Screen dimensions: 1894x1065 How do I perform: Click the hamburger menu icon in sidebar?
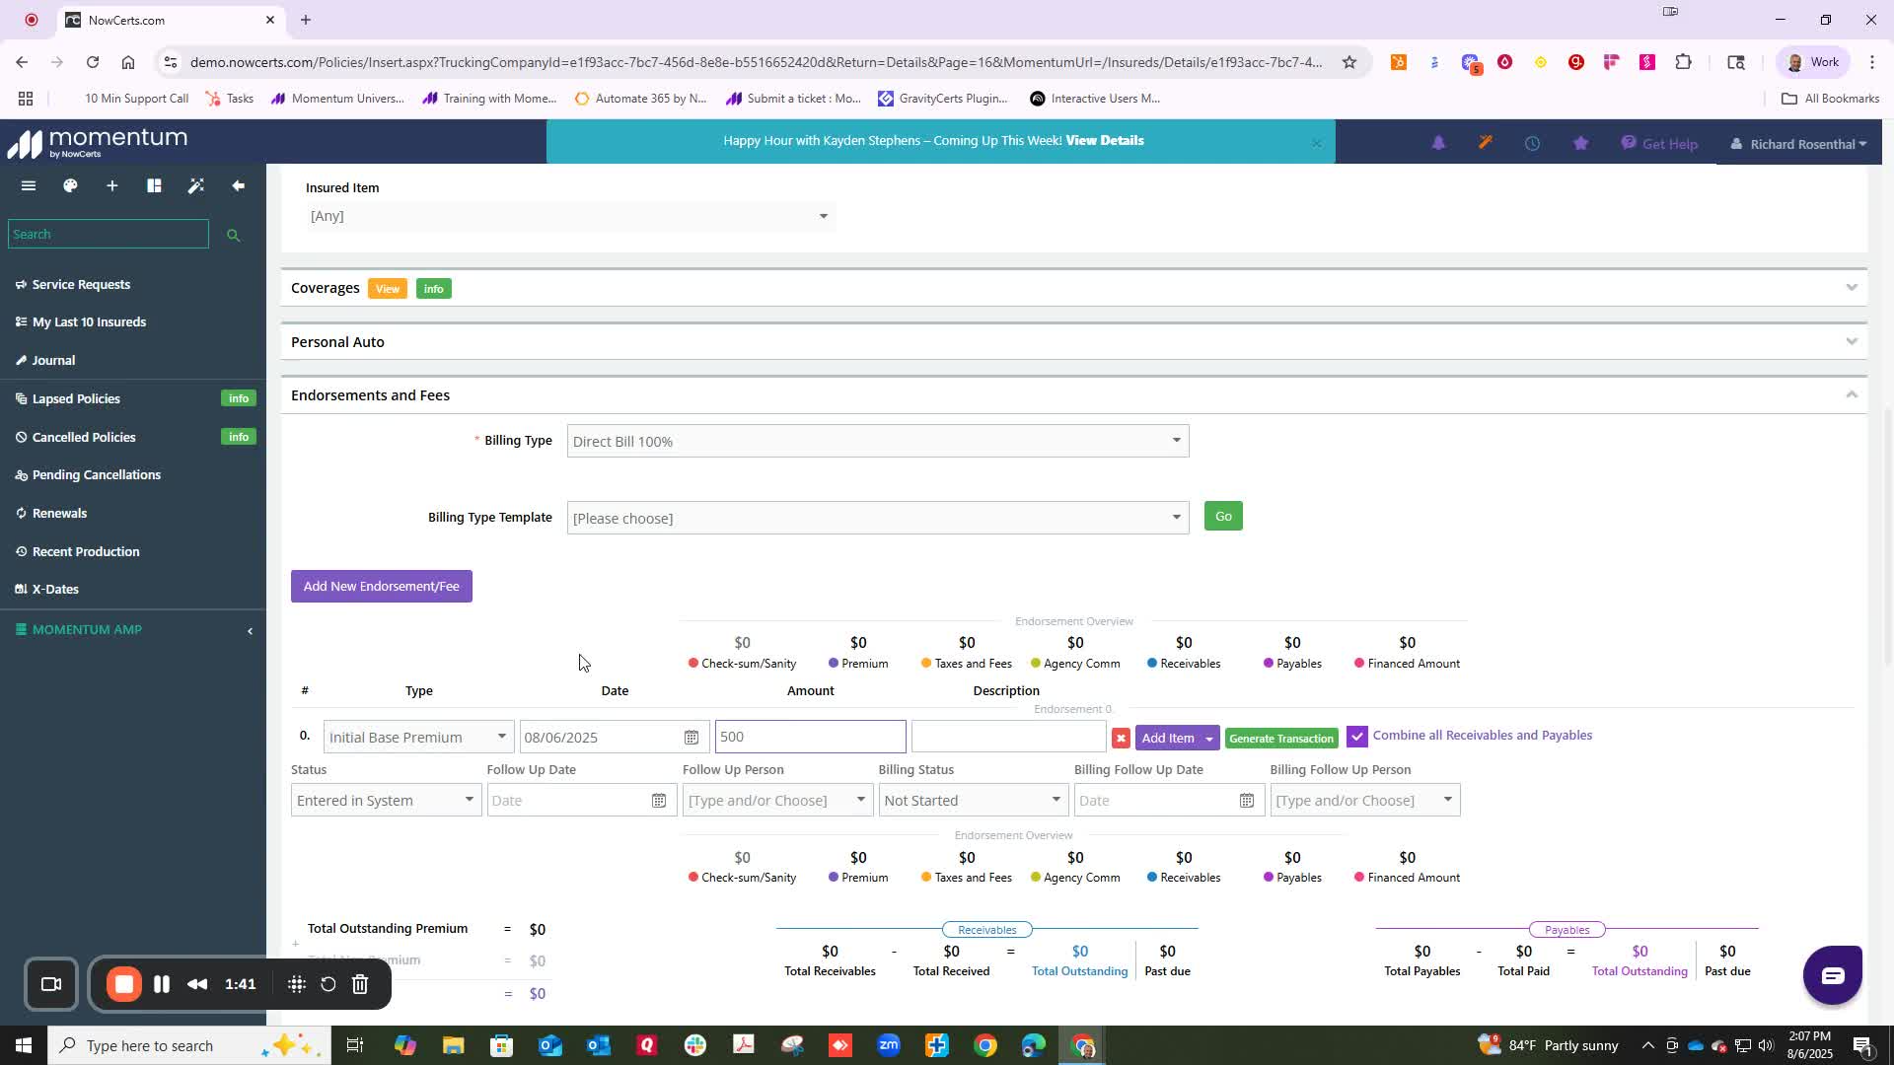coord(29,185)
